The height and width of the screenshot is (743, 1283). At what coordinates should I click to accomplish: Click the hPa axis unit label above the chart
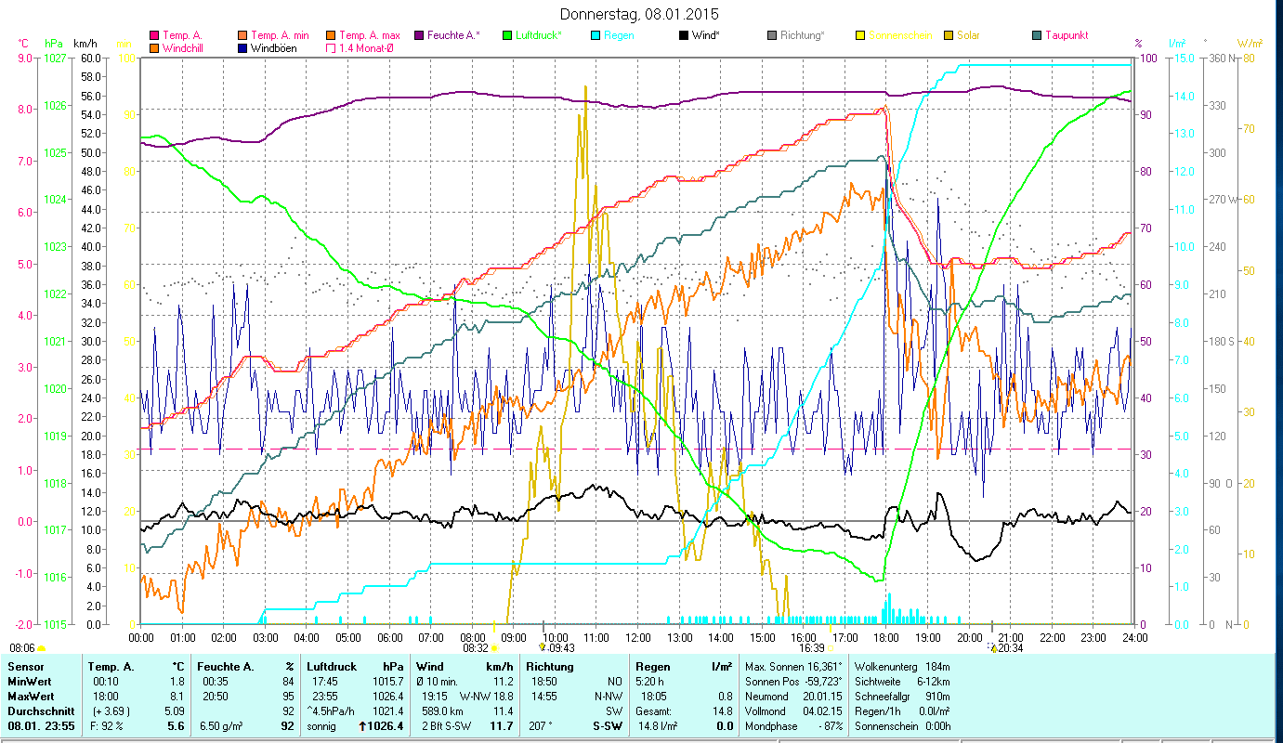pyautogui.click(x=54, y=43)
